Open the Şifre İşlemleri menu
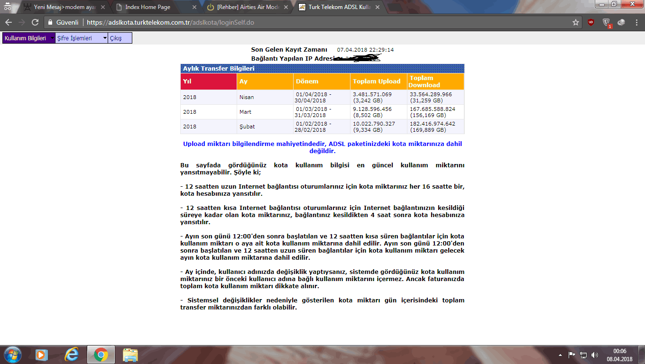The width and height of the screenshot is (645, 364). click(82, 38)
